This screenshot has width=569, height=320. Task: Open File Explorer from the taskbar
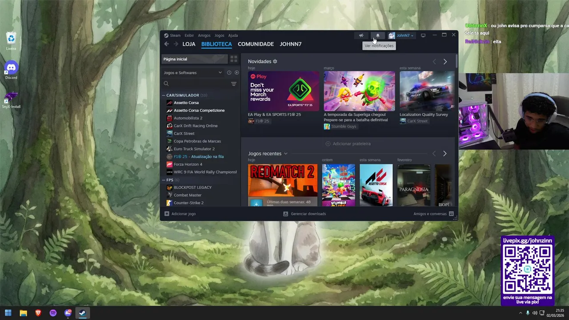23,313
